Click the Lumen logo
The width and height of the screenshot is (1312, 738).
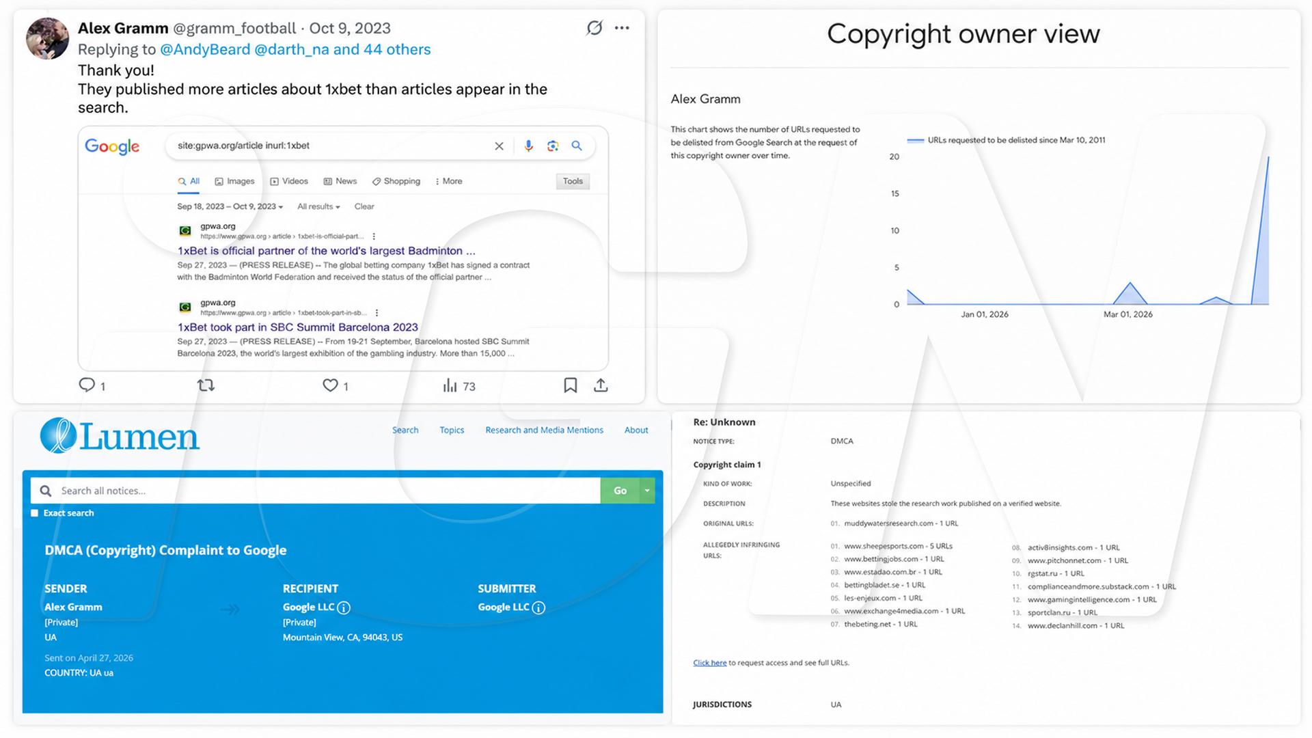click(x=120, y=435)
